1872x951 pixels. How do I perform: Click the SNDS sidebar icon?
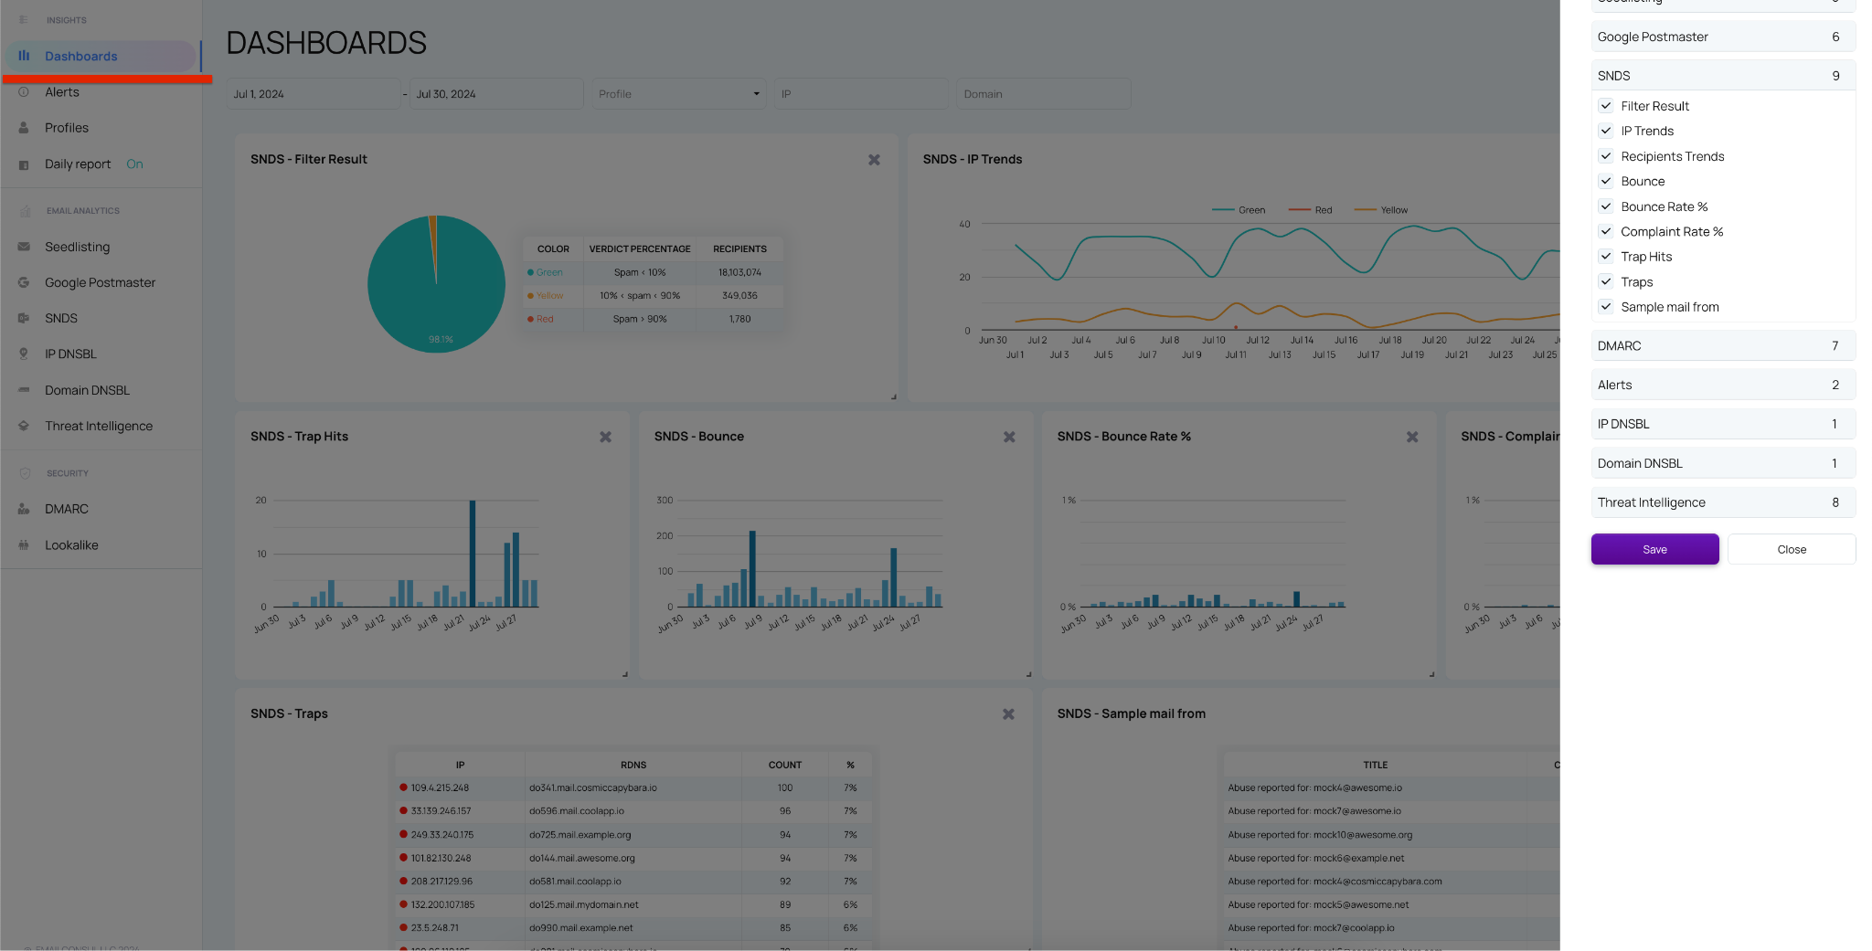coord(24,318)
